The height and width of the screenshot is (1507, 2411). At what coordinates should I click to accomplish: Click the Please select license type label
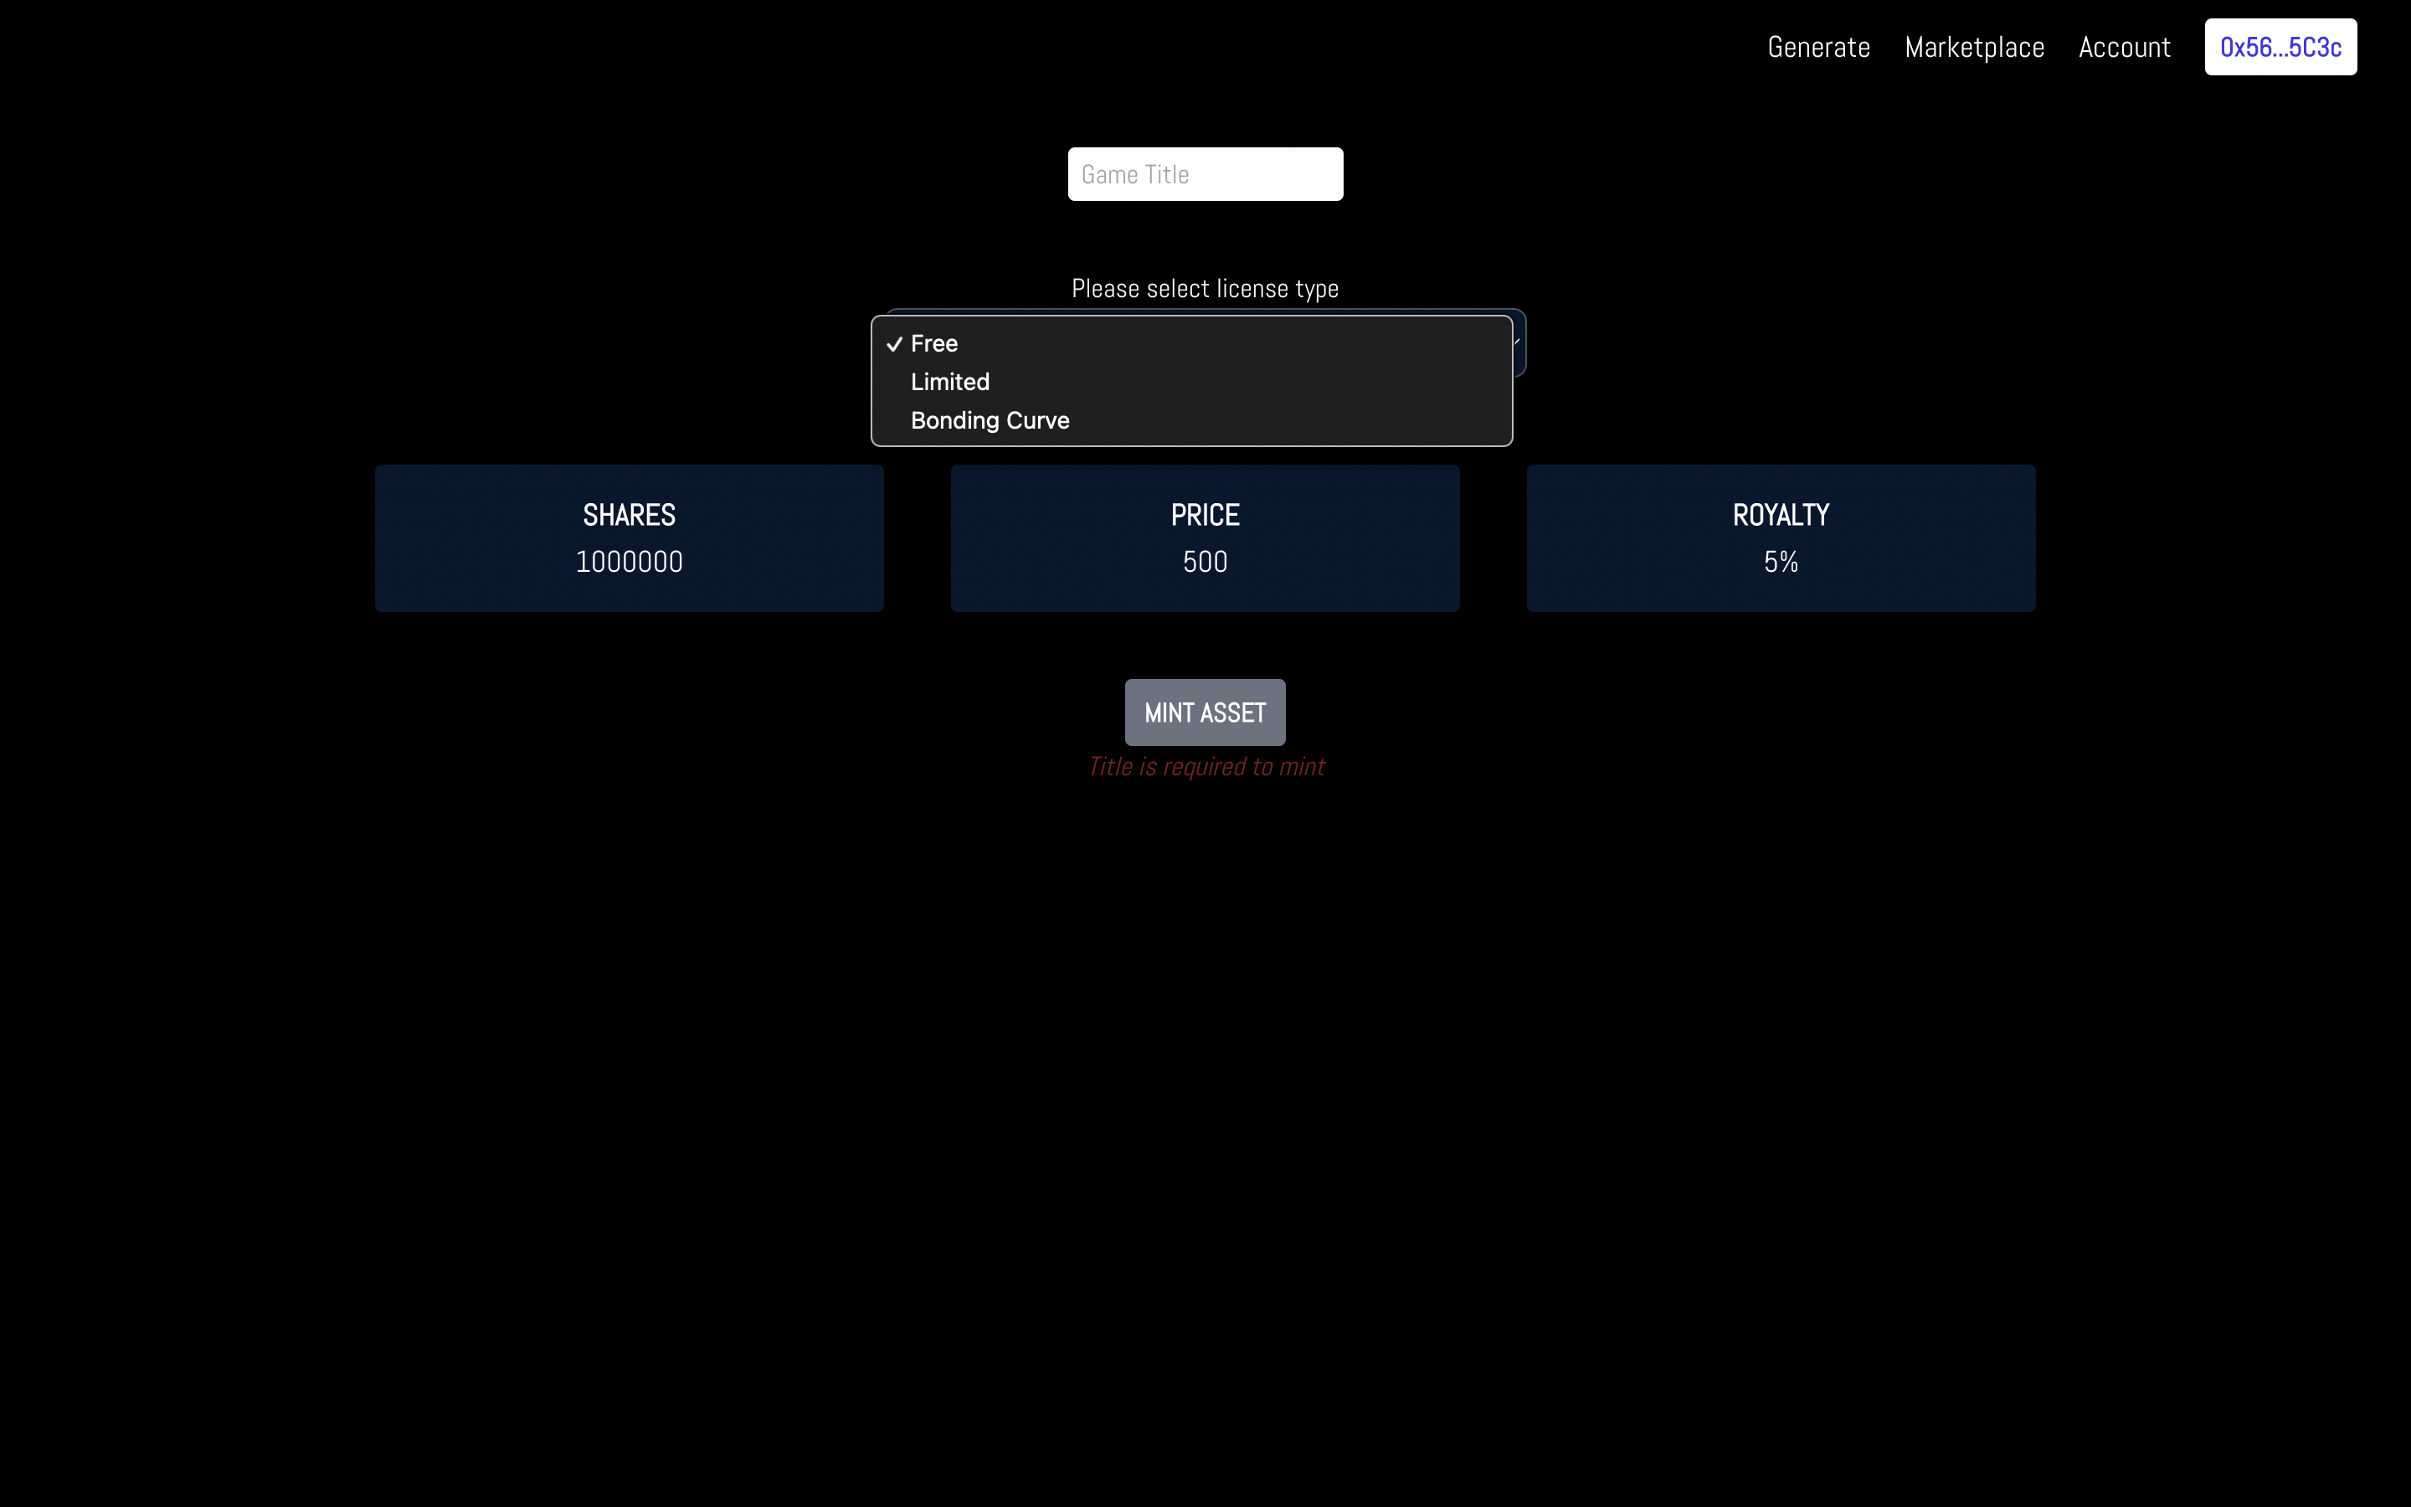[1205, 288]
